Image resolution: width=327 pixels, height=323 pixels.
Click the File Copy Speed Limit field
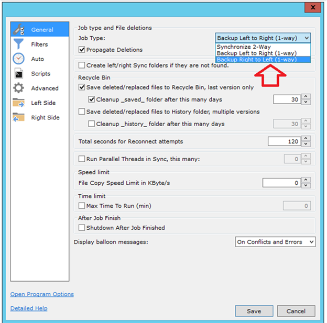tap(282, 183)
